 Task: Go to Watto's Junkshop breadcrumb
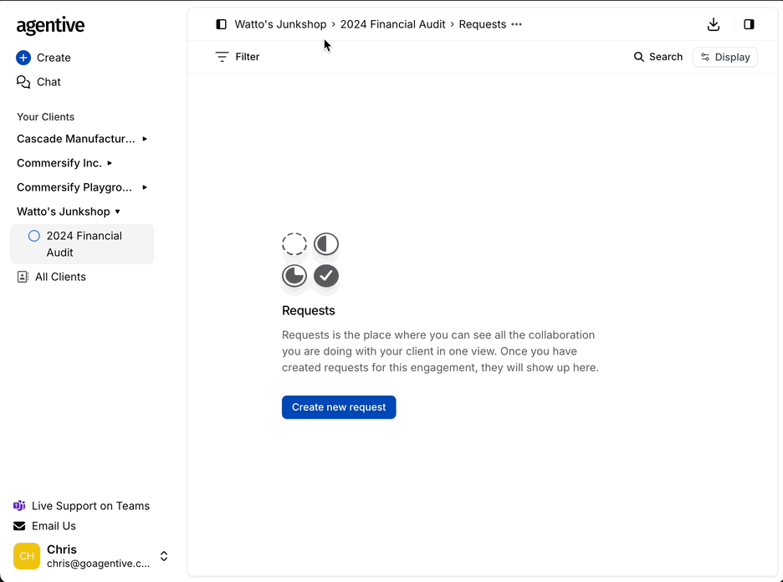(x=280, y=24)
